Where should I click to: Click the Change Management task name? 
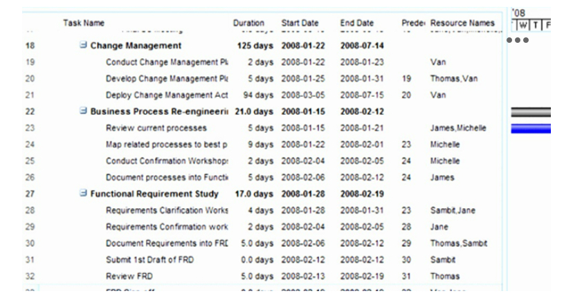pos(136,46)
